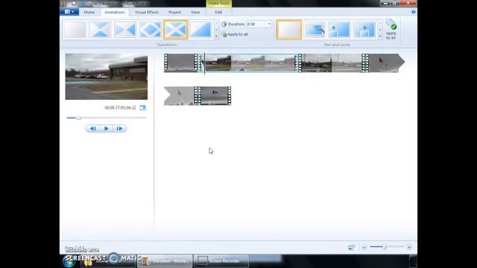
Task: Switch to the Visual Effects tab
Action: [x=147, y=12]
